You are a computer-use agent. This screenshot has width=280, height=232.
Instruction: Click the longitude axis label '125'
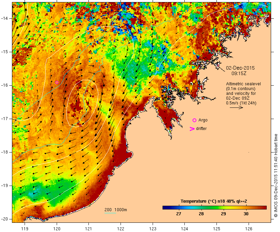pos(216,229)
